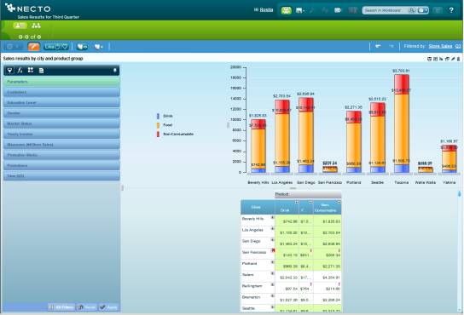
Task: Click the Necto logo
Action: (28, 9)
